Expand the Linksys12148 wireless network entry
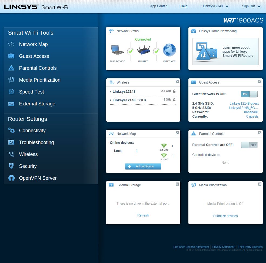Screen dimensions: 266x263 click(x=124, y=92)
